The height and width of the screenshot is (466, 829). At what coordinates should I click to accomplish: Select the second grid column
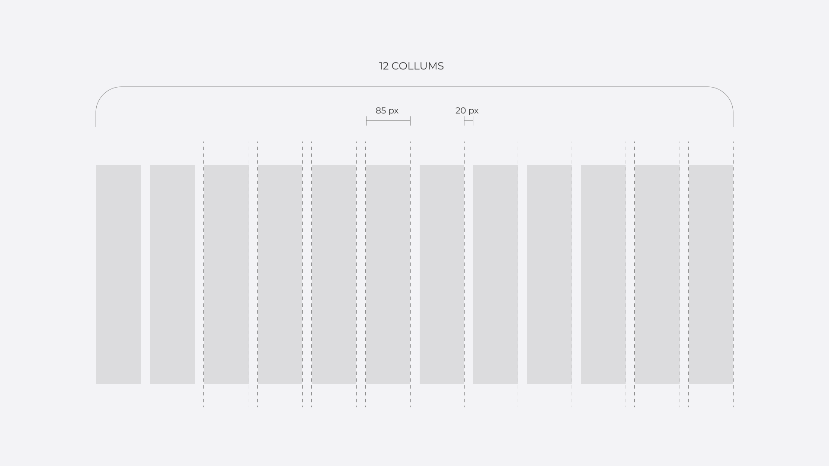pyautogui.click(x=172, y=274)
